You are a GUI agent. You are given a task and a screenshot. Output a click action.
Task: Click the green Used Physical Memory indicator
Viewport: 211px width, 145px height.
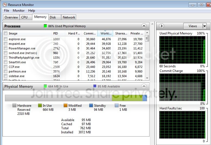pos(45,26)
